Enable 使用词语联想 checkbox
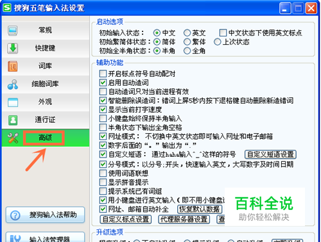 tap(103, 173)
